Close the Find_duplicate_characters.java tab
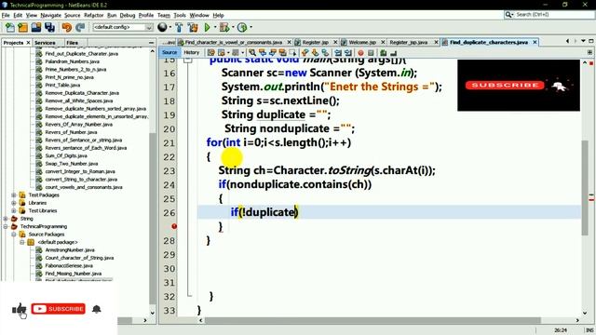 (x=535, y=42)
